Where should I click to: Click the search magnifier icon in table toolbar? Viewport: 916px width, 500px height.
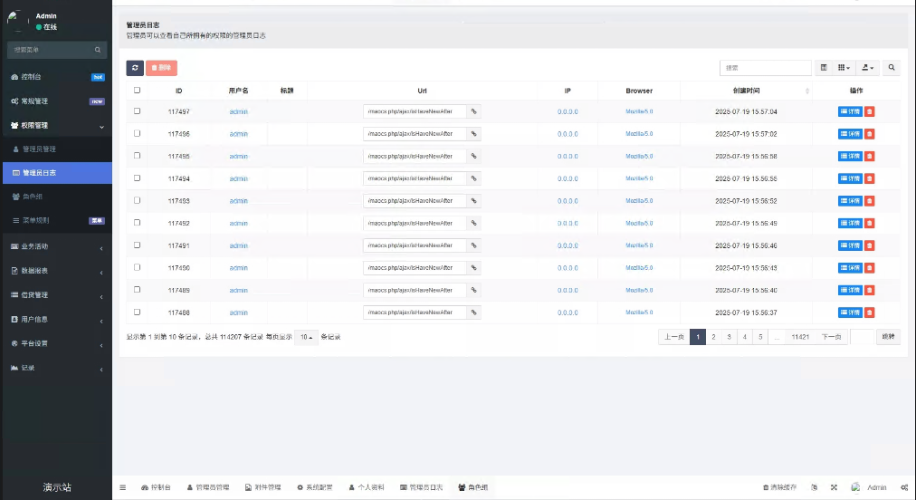click(892, 68)
